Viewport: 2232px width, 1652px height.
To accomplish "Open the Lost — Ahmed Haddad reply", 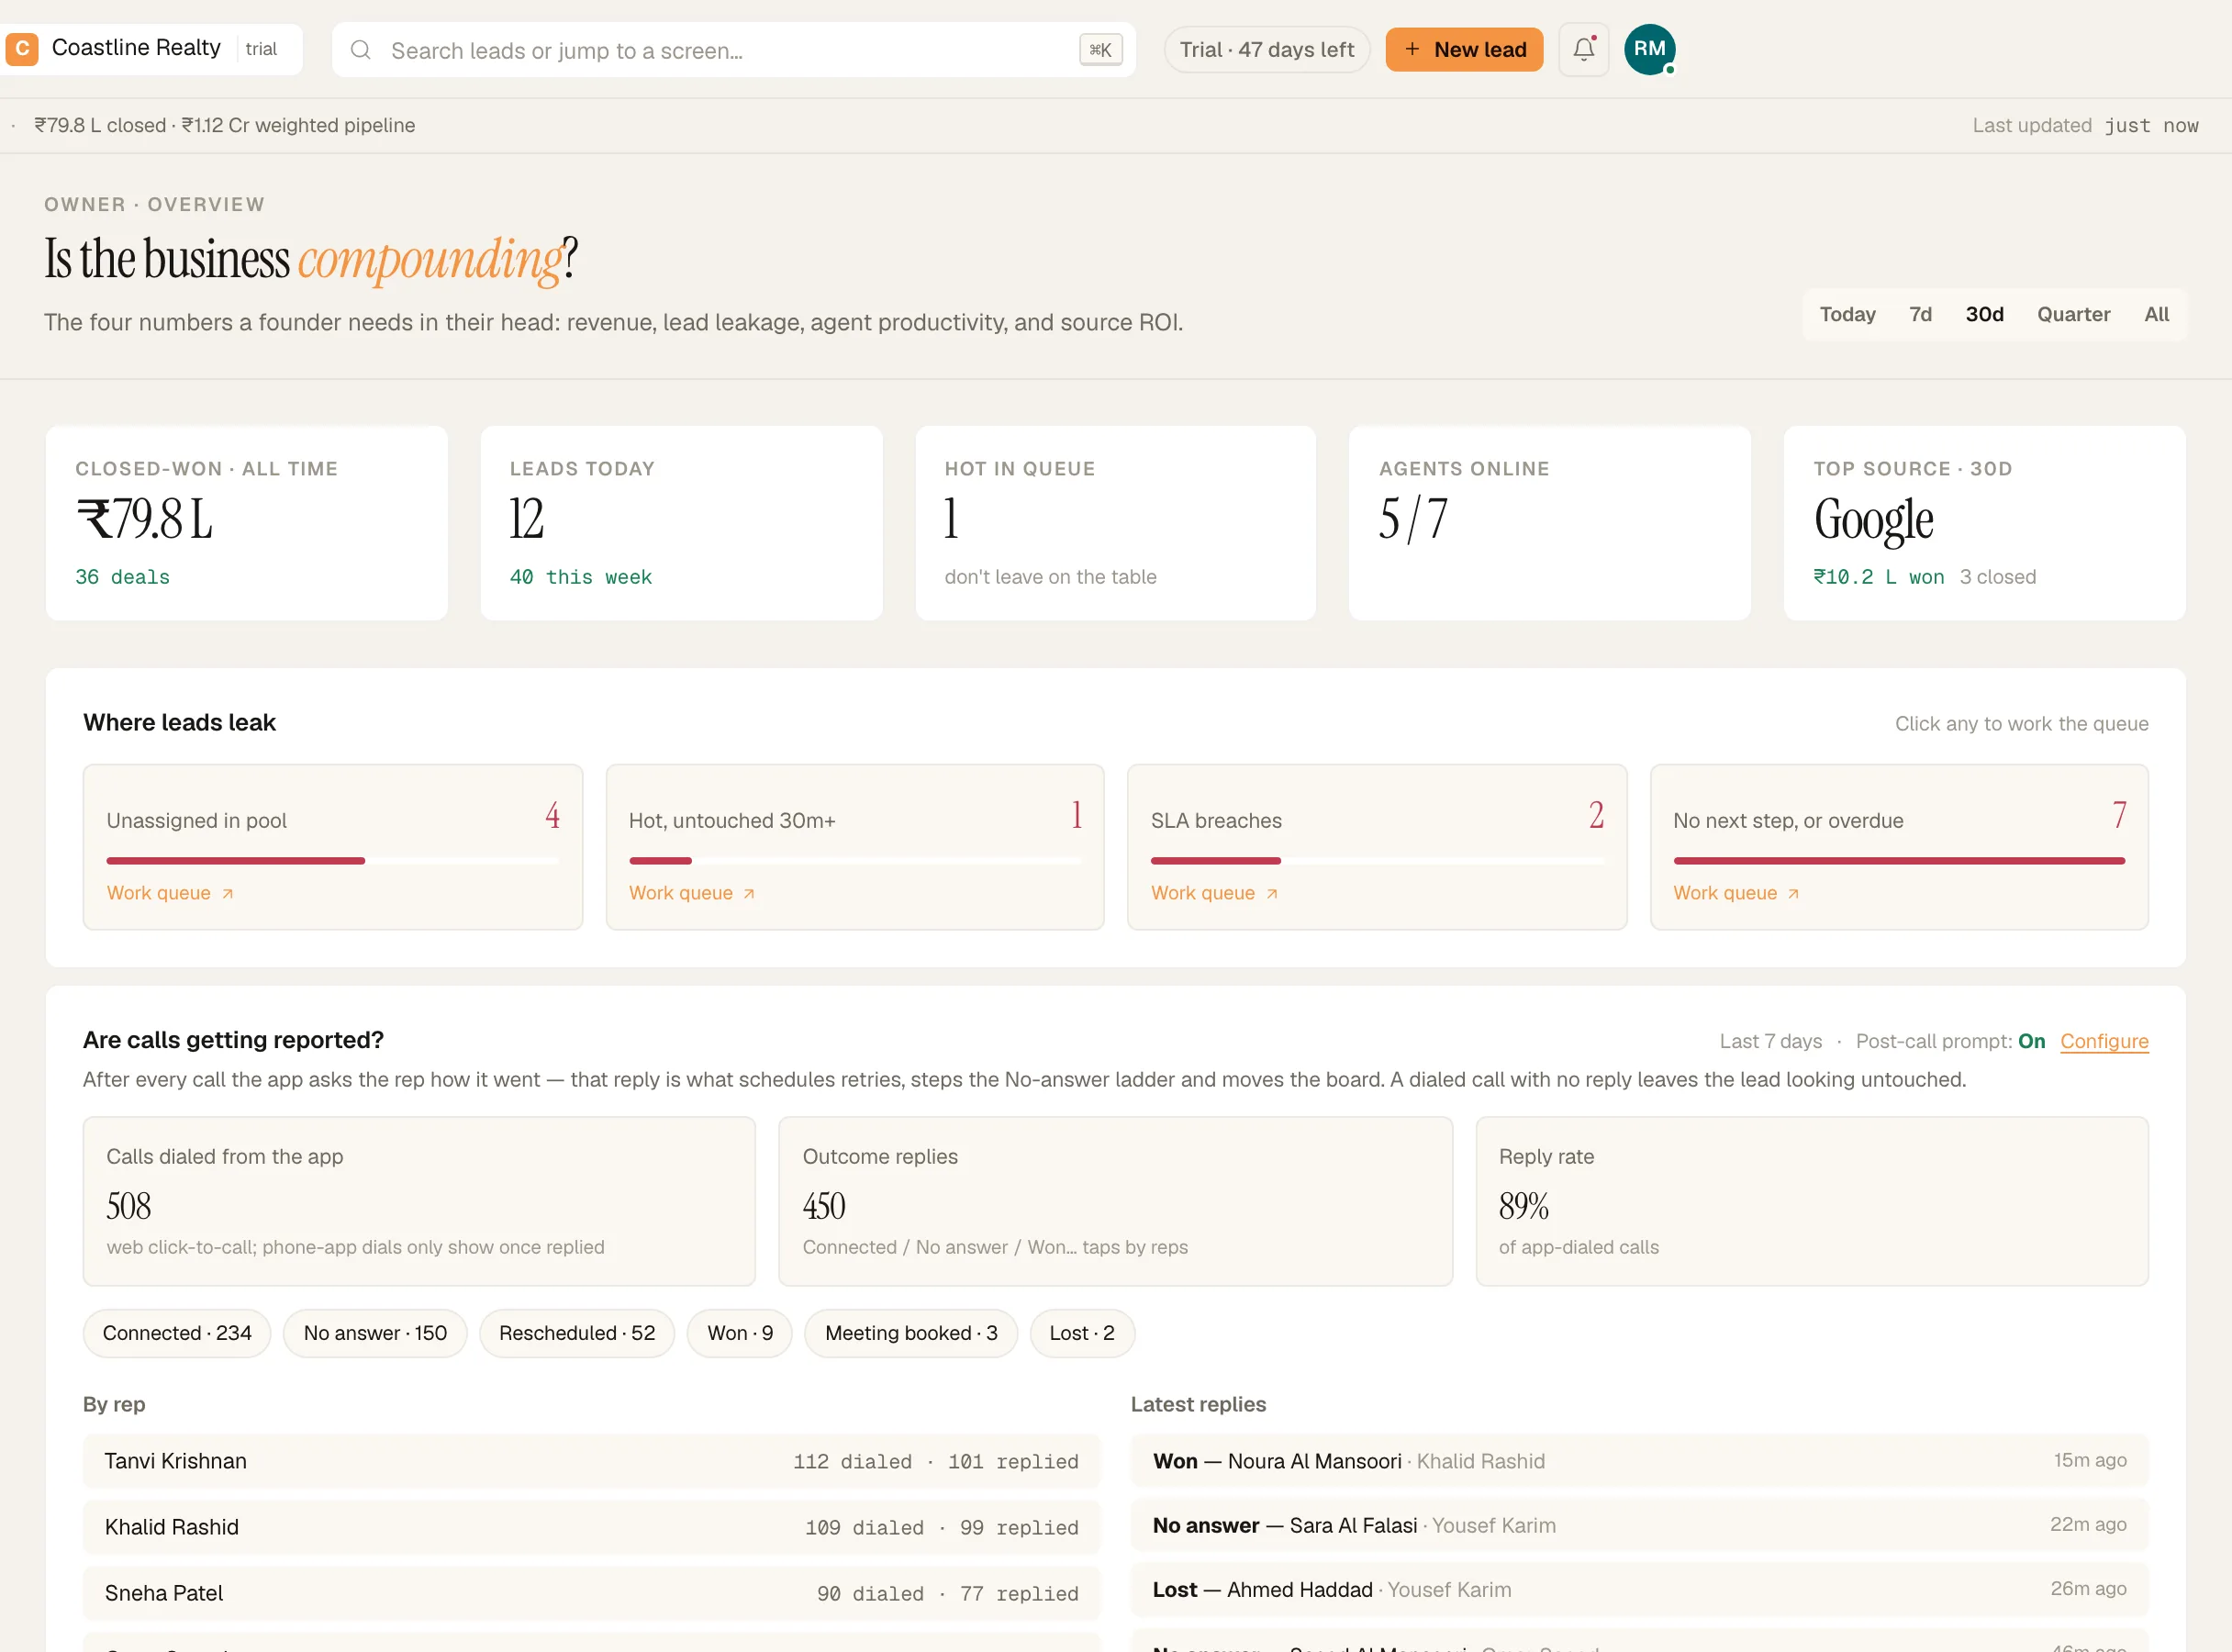I will [x=1640, y=1589].
